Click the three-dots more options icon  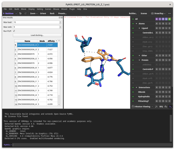point(169,14)
